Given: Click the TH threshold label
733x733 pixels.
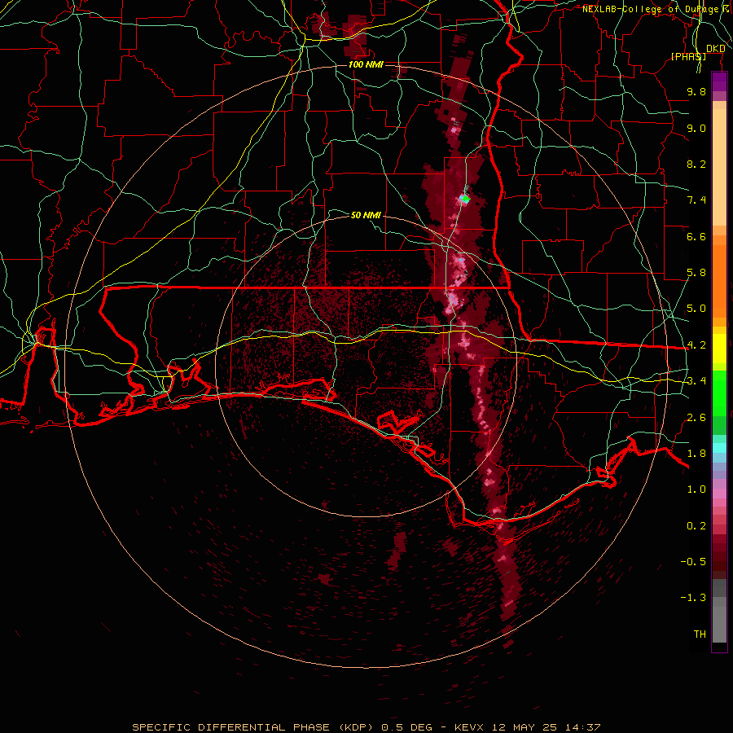Looking at the screenshot, I should (x=700, y=634).
